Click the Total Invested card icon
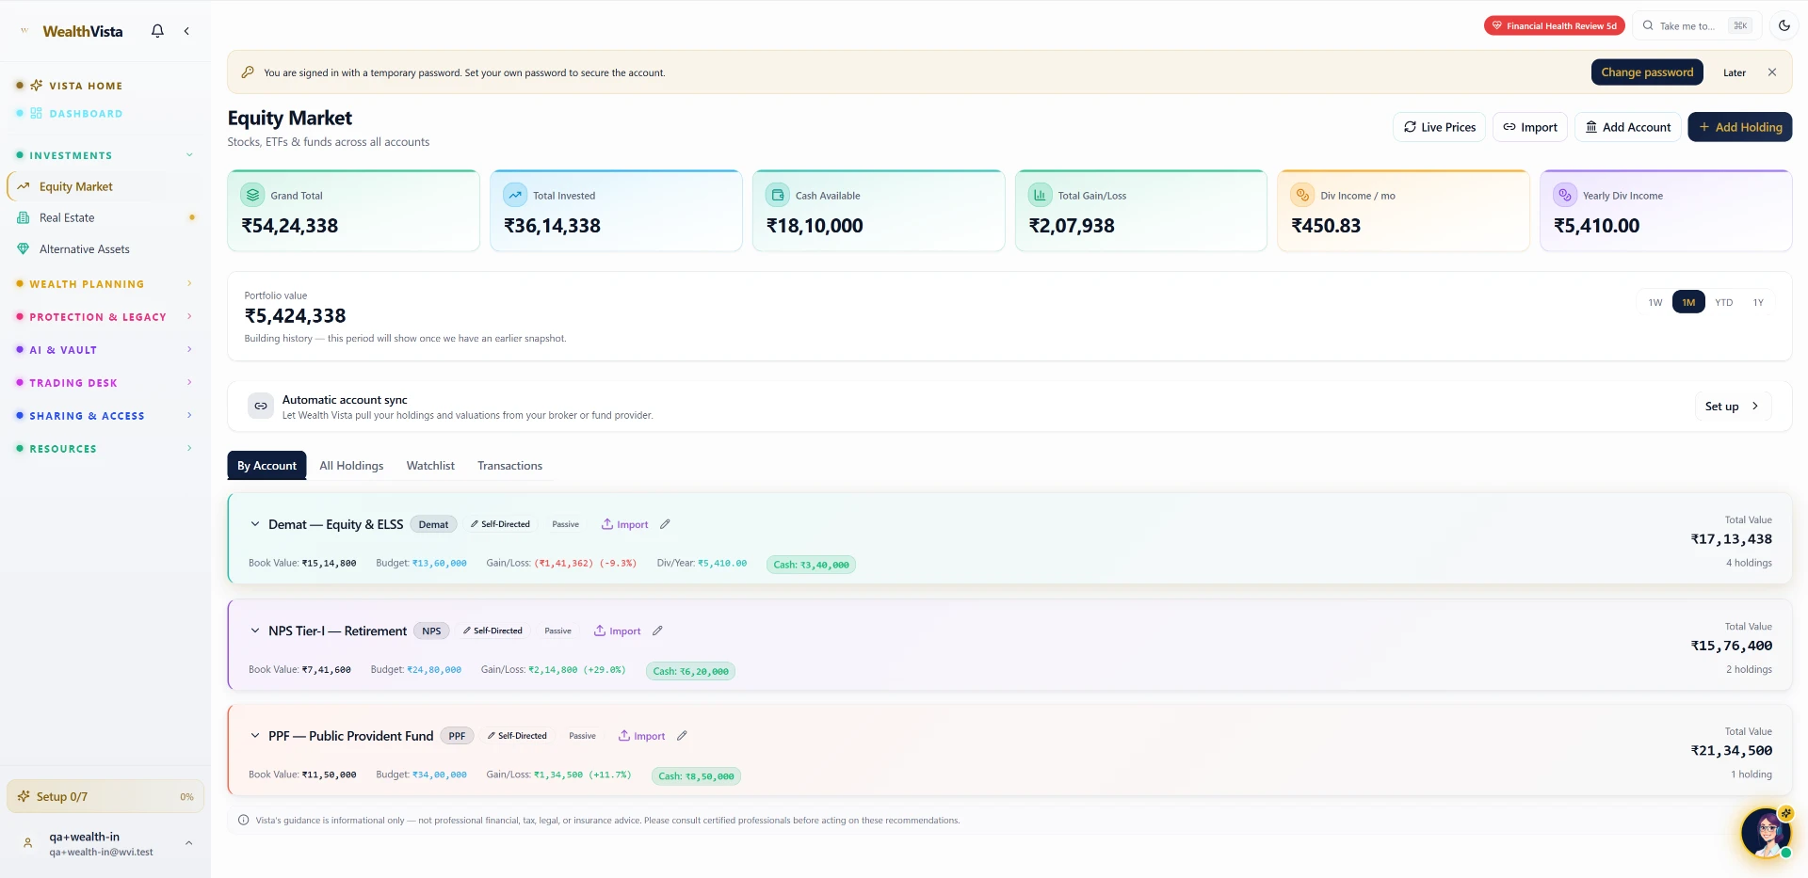Viewport: 1808px width, 878px height. (x=515, y=195)
